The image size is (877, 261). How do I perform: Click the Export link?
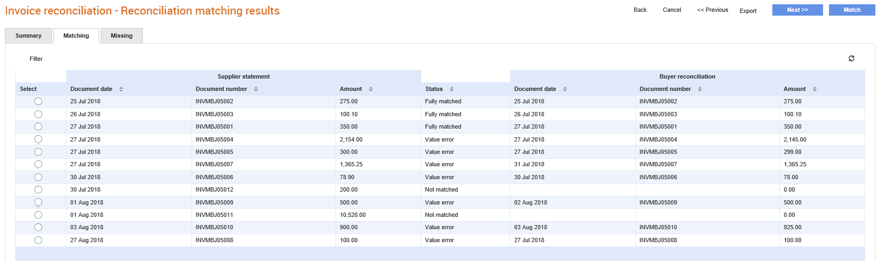pos(748,11)
